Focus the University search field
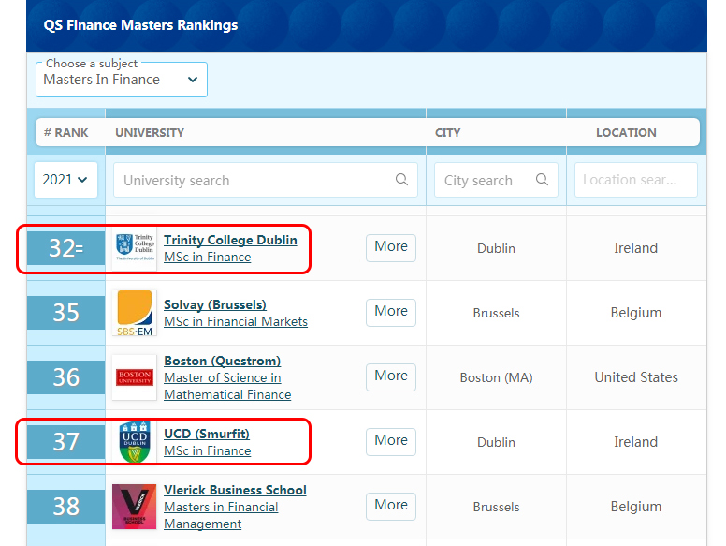 (x=253, y=180)
